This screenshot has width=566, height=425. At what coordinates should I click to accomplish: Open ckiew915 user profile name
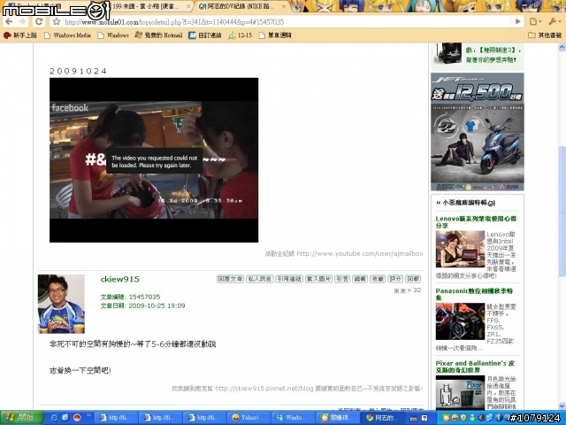(x=120, y=279)
